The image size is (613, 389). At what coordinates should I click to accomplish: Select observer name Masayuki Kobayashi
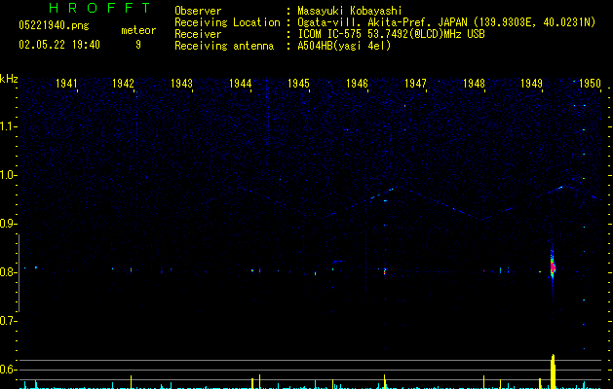coord(350,11)
